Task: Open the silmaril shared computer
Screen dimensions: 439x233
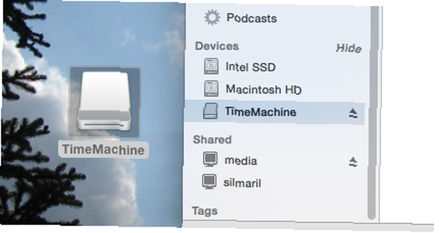Action: (242, 183)
